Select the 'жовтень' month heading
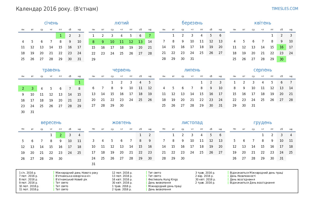 (122, 122)
